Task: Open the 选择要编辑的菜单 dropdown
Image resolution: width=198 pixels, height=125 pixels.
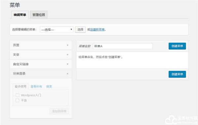Action: pos(56,30)
